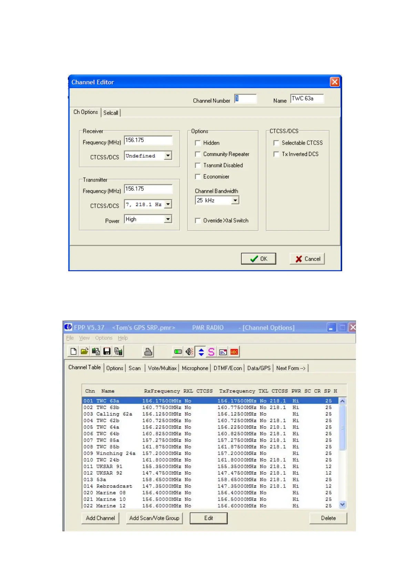Switch to DTMF/Econ tab

228,368
